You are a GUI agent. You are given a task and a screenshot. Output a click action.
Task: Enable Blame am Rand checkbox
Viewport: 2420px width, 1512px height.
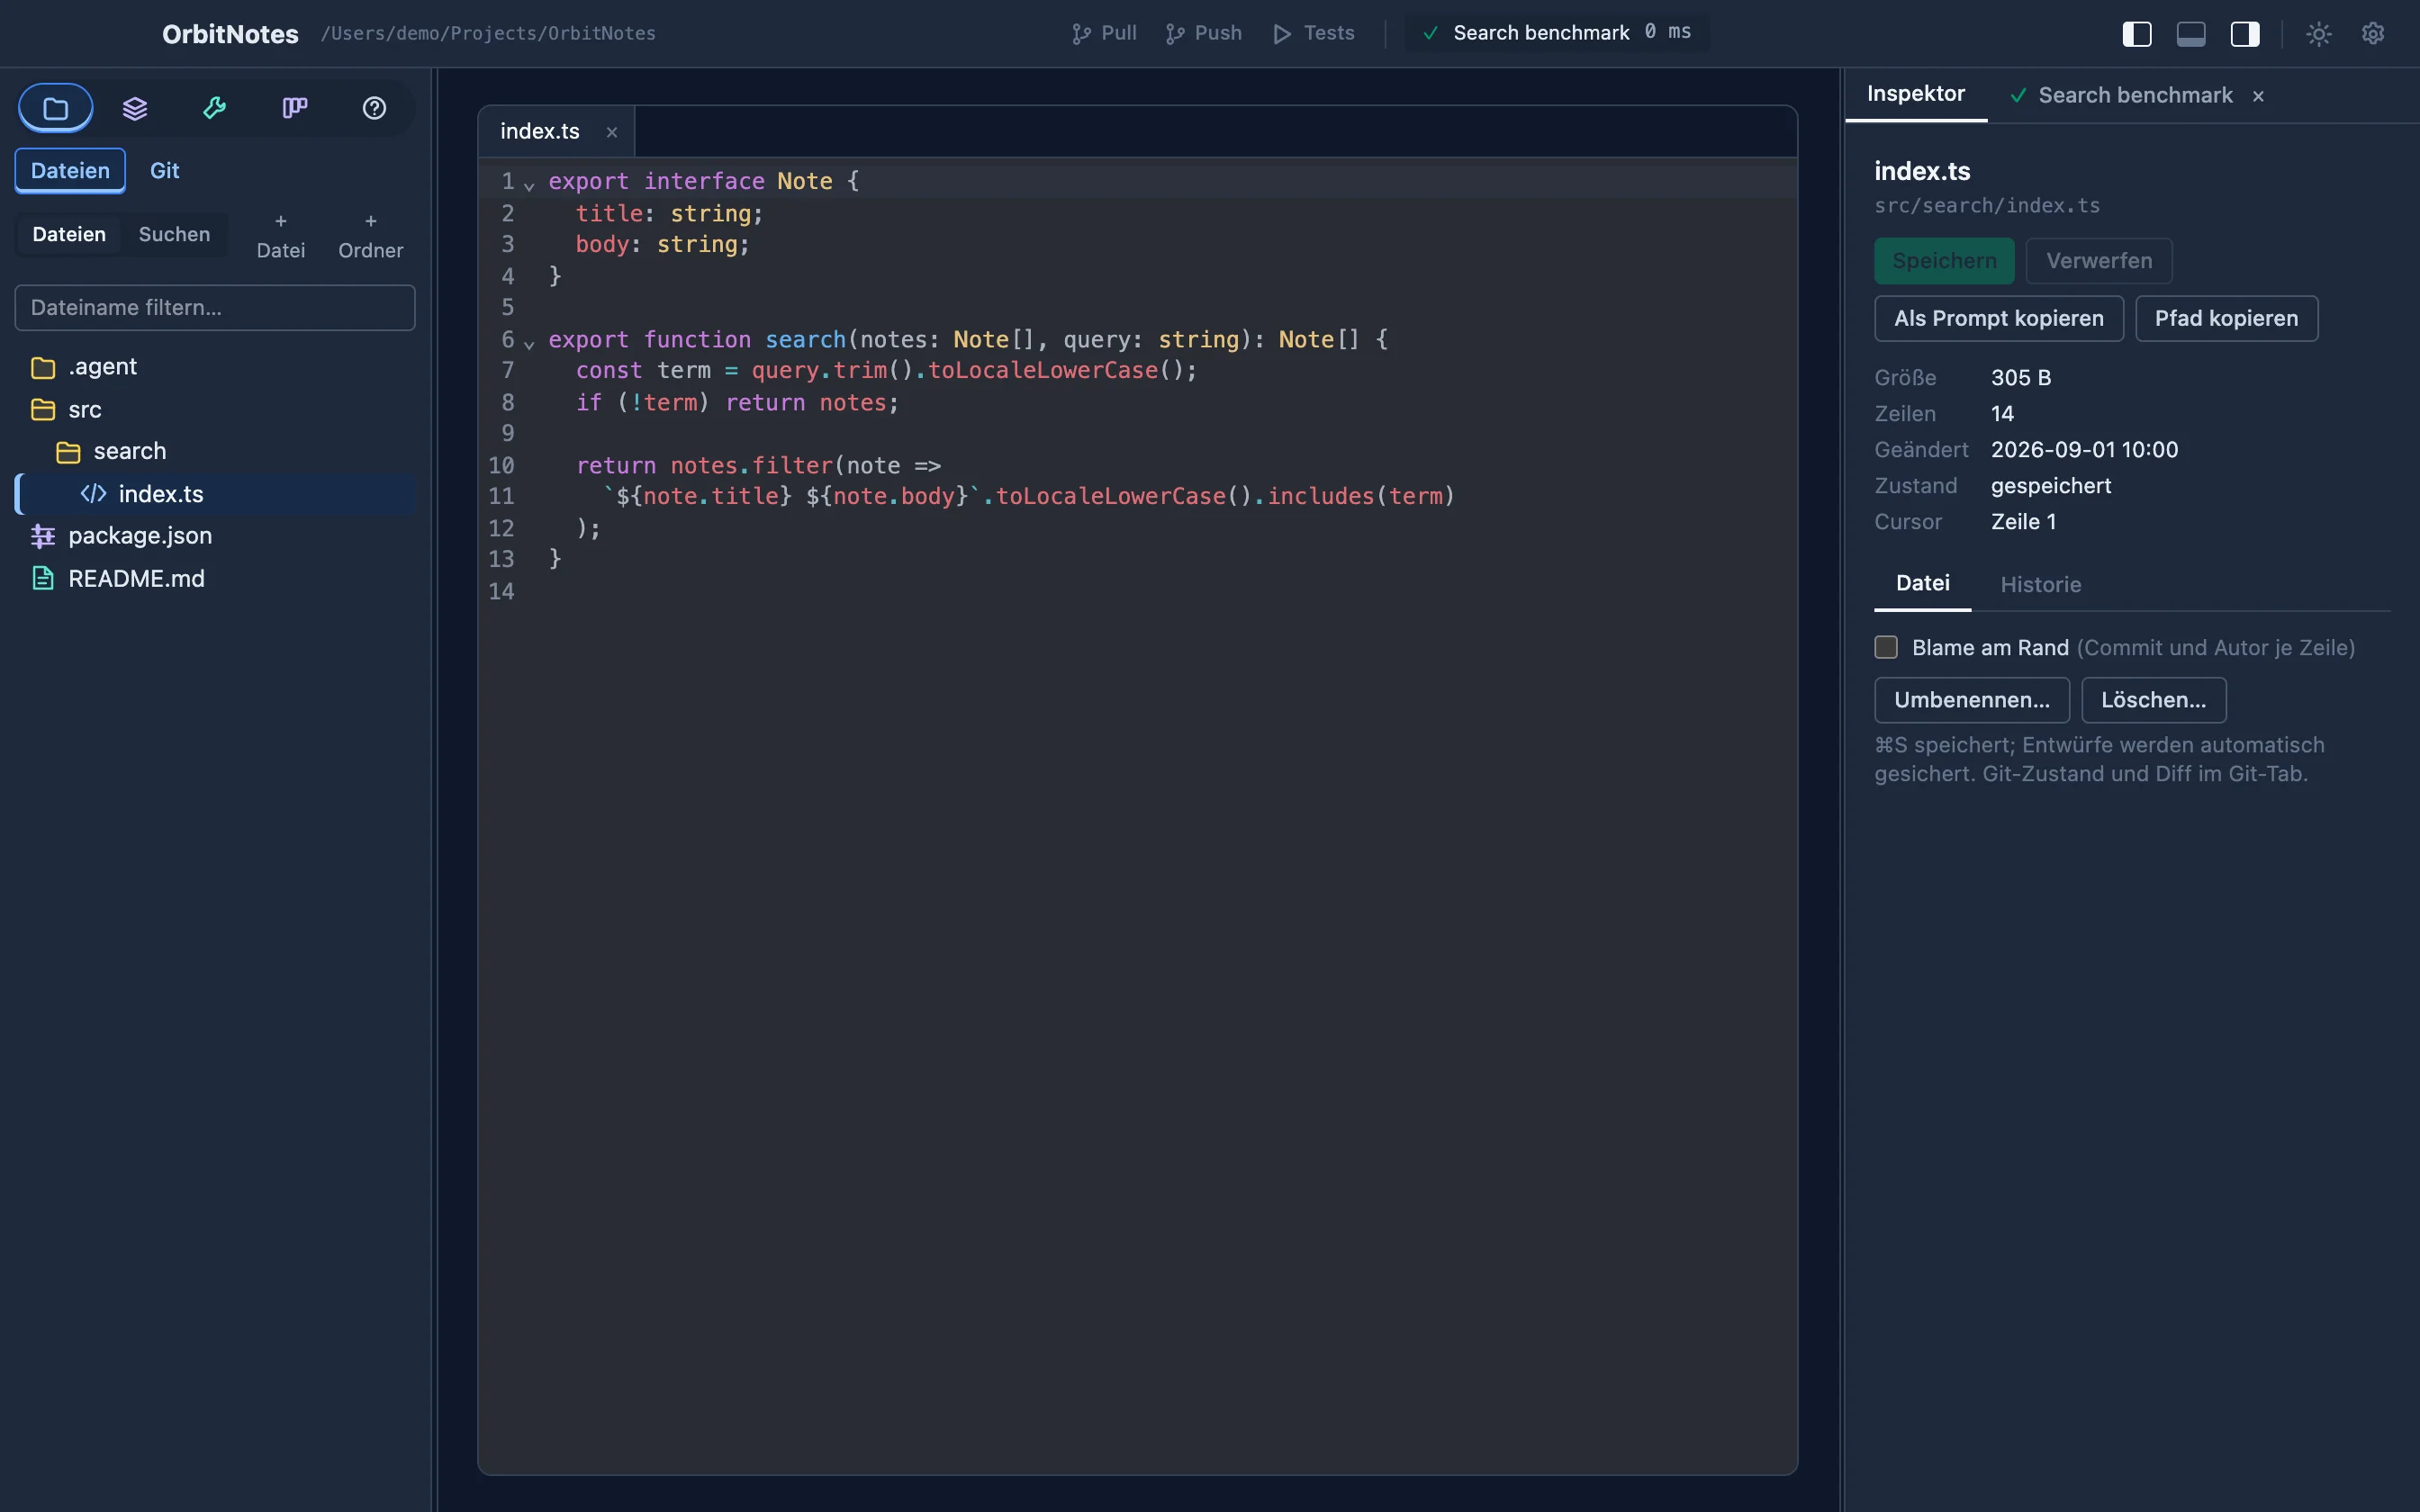[x=1886, y=648]
